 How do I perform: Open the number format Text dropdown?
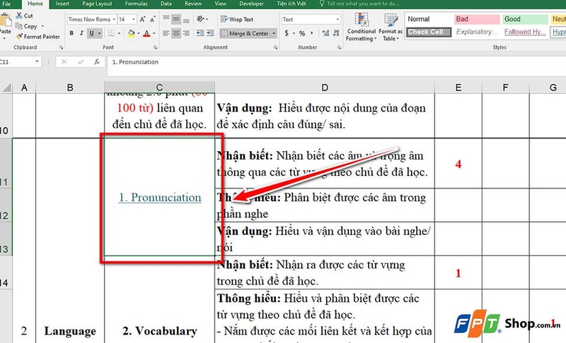pyautogui.click(x=337, y=19)
